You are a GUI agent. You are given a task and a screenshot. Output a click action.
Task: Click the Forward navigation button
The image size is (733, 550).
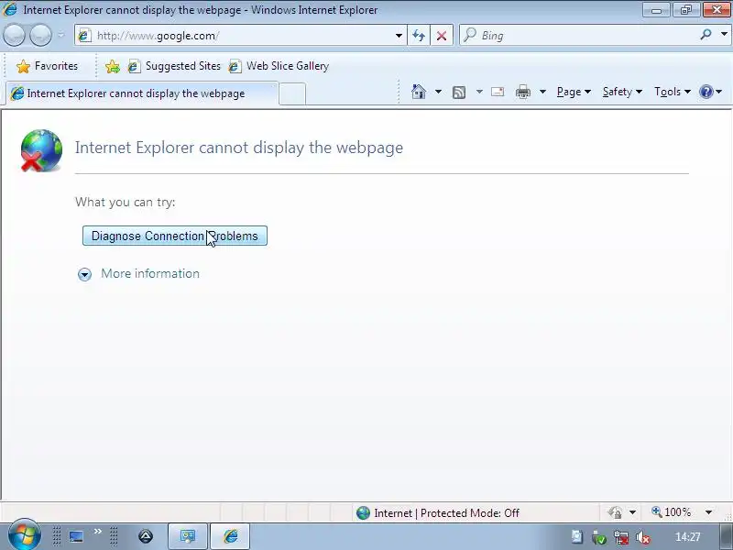pyautogui.click(x=40, y=36)
